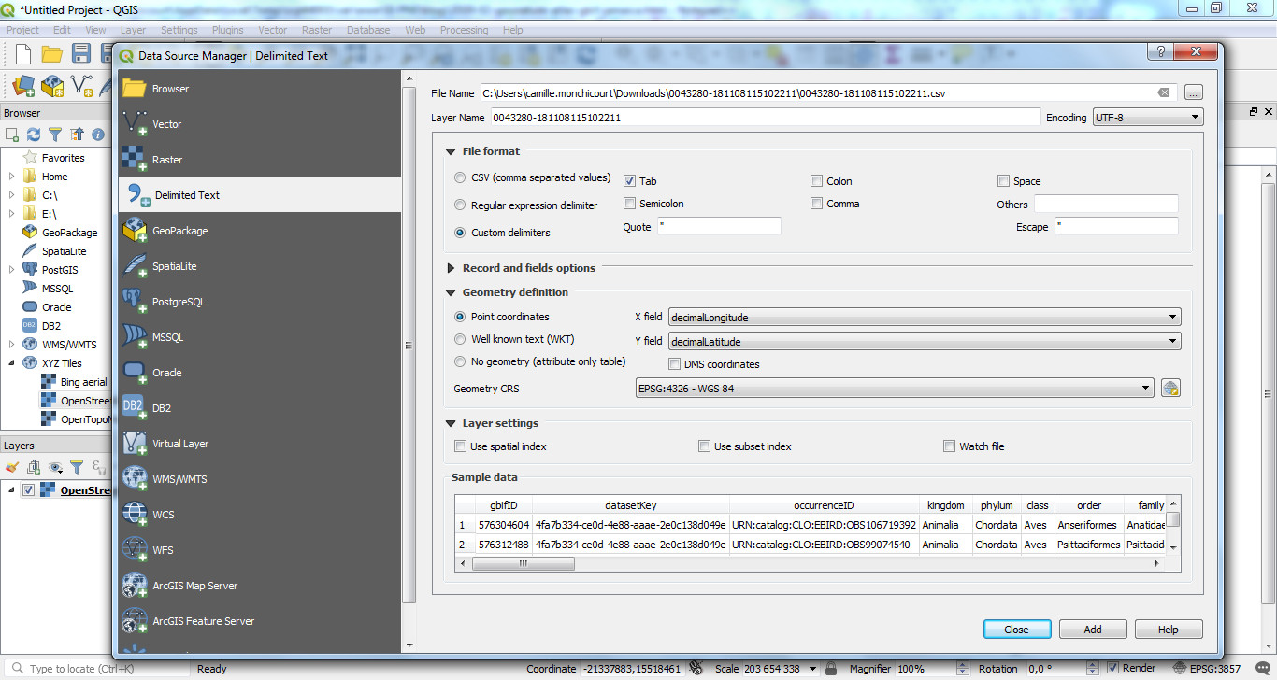
Task: Refresh the Browser panel
Action: tap(34, 135)
